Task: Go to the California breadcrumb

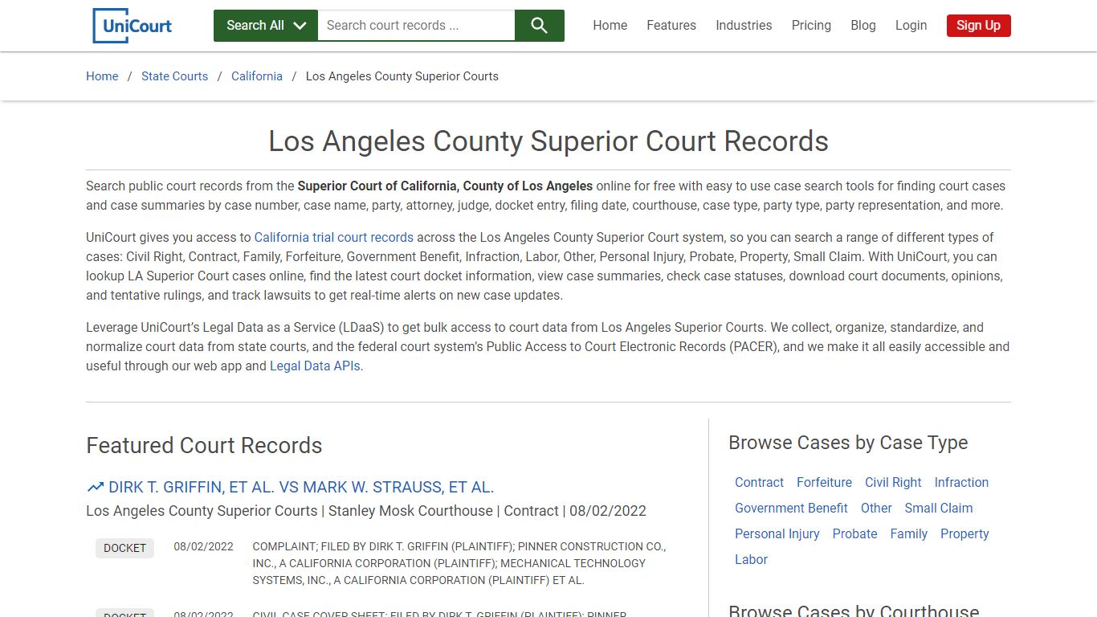Action: point(257,76)
